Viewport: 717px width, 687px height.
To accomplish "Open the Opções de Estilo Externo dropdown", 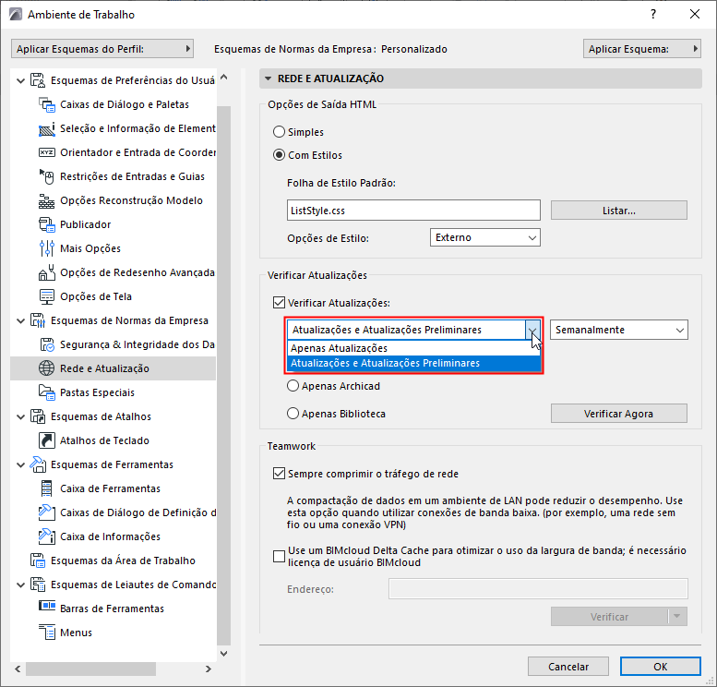I will tap(484, 237).
